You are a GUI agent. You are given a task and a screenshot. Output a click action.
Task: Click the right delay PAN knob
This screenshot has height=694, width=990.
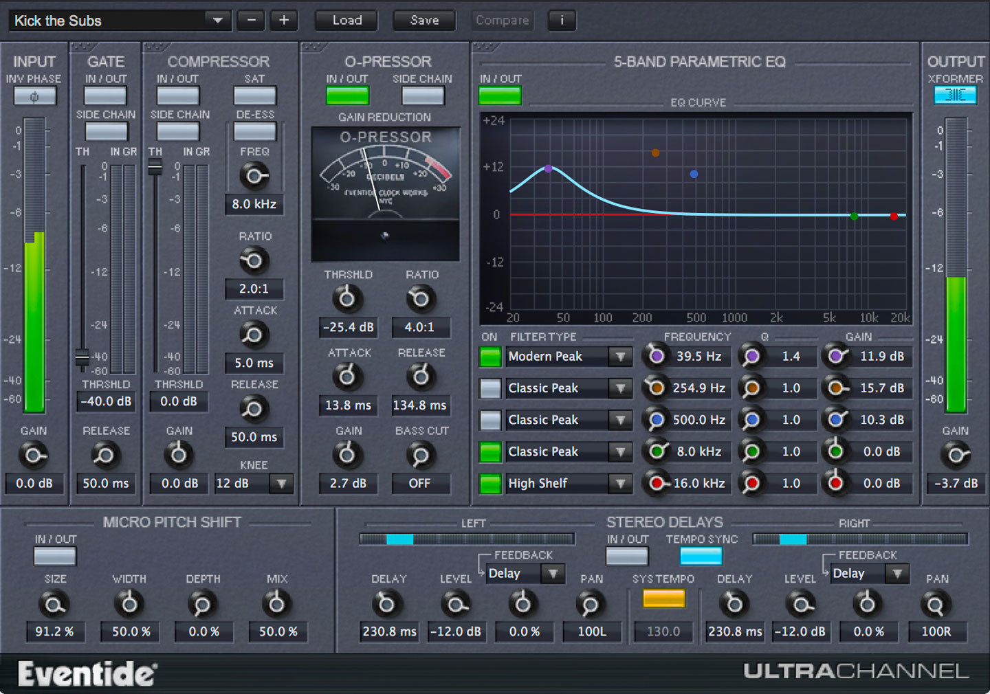click(x=936, y=604)
